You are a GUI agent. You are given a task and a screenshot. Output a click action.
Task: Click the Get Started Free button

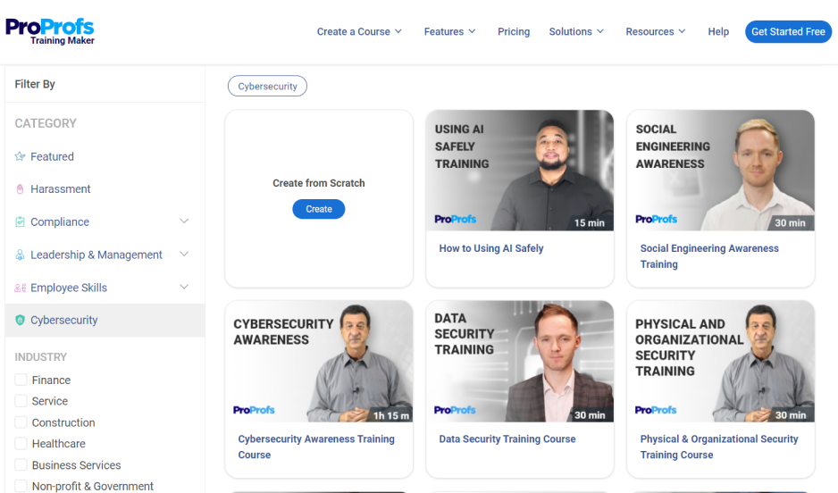coord(788,31)
